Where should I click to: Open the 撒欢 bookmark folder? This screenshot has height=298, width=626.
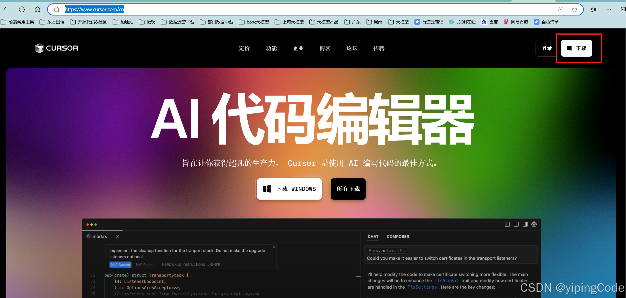147,22
